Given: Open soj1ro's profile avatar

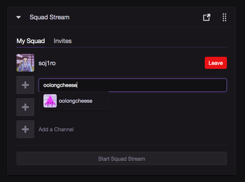Looking at the screenshot, I should [x=25, y=63].
